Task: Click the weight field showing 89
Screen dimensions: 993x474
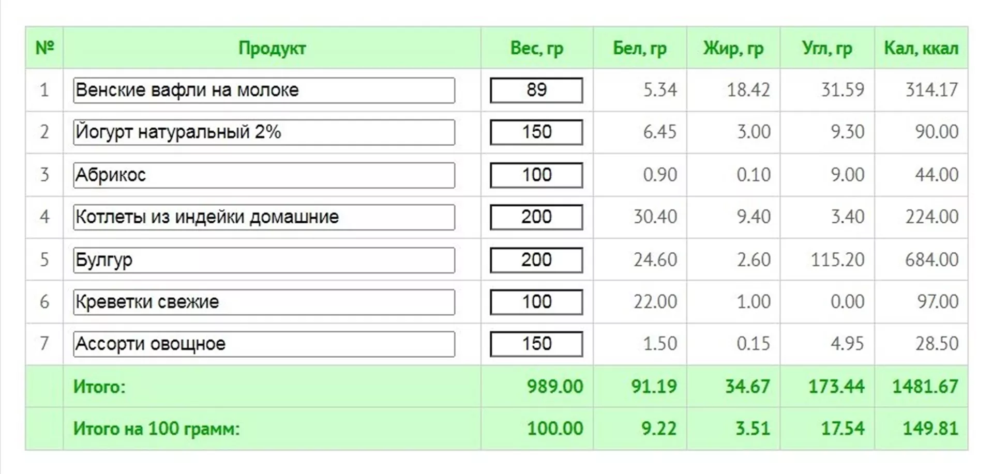Action: click(536, 90)
